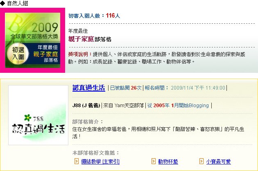Image resolution: width=258 pixels, height=171 pixels.
Task: Open the 認真過生活 blog title link
Action: click(89, 88)
